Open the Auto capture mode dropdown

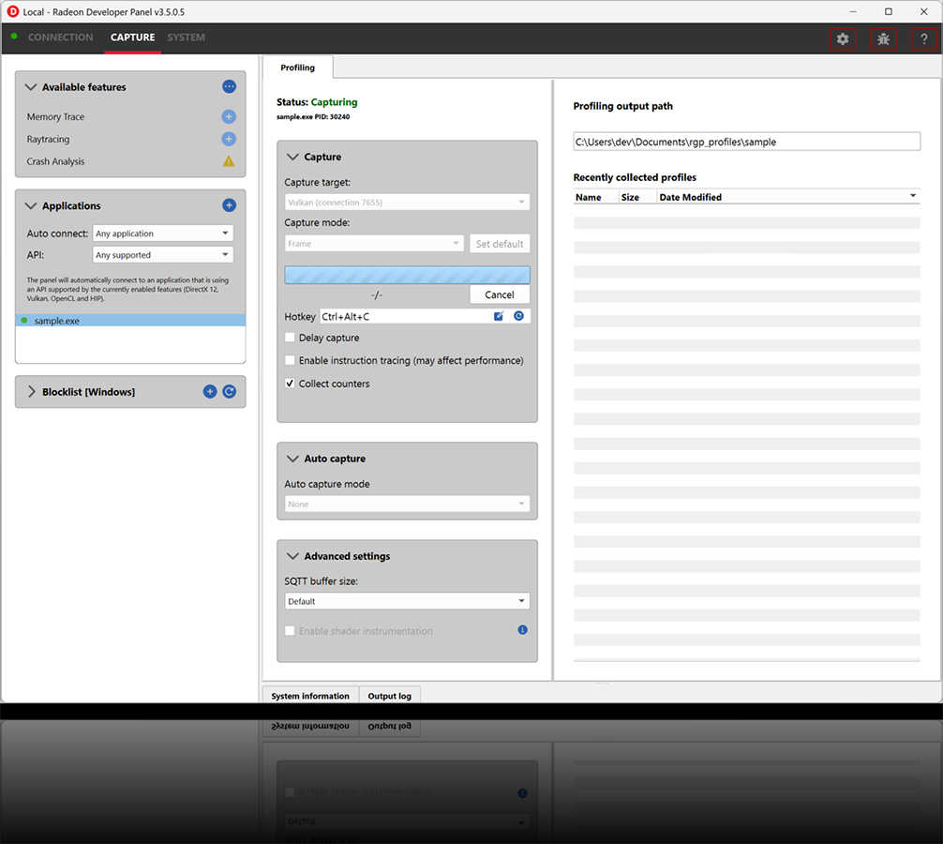click(x=407, y=505)
